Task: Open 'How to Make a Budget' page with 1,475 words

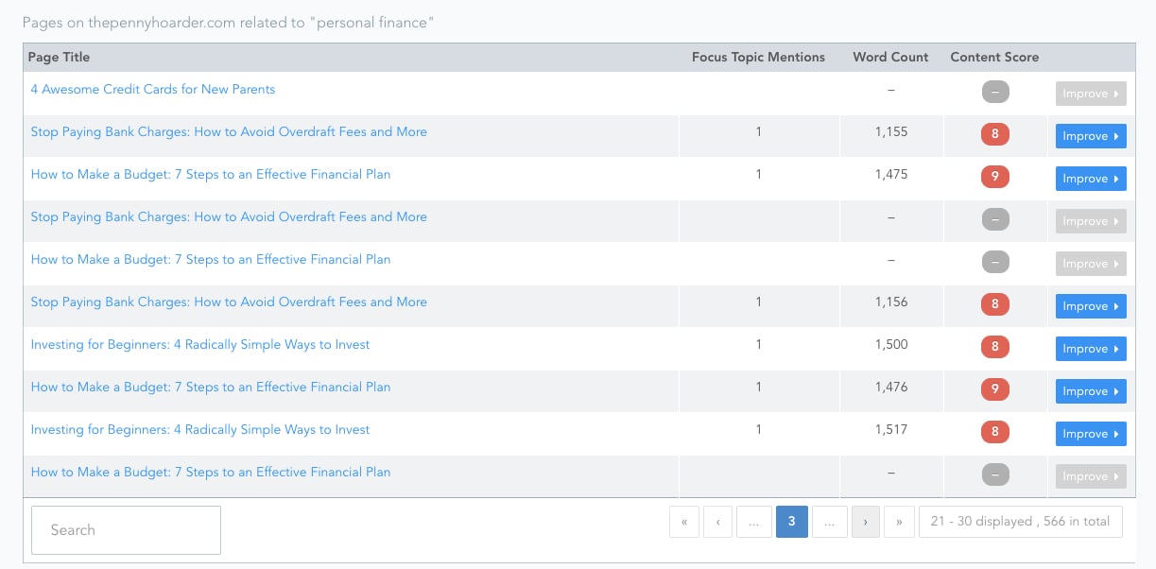Action: 211,174
